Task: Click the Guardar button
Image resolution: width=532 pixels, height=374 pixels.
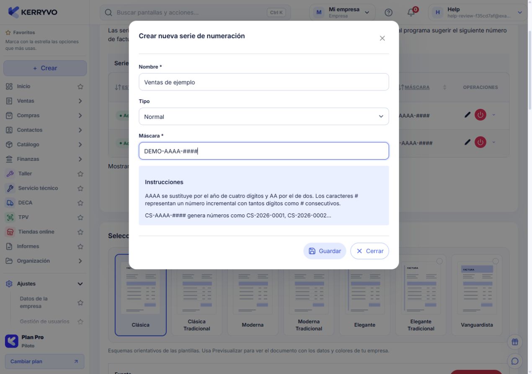Action: coord(325,251)
